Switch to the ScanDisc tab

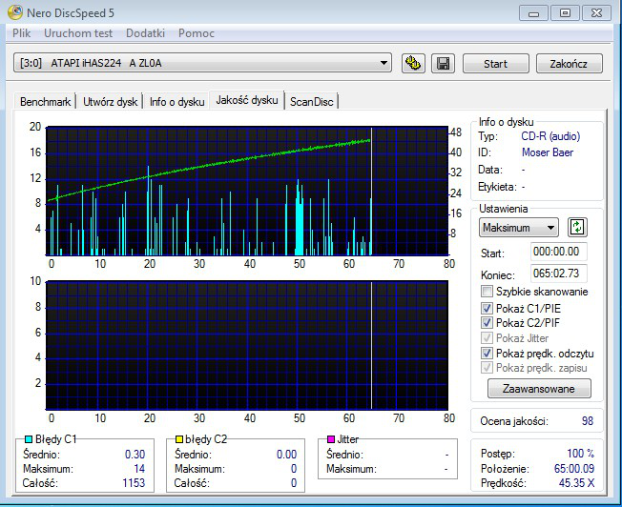tap(311, 102)
